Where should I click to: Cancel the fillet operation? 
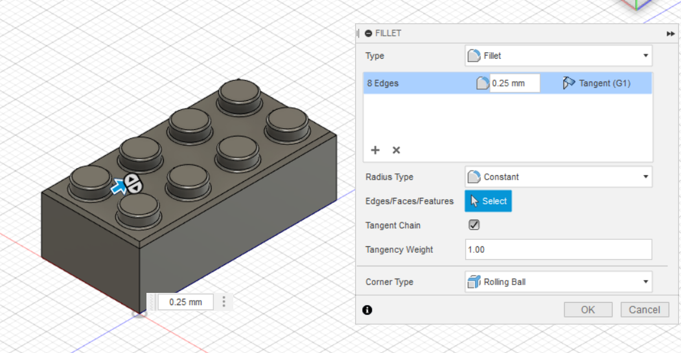(645, 310)
